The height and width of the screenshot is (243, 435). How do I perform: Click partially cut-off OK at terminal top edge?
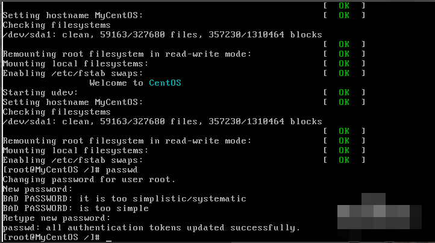tap(344, 5)
